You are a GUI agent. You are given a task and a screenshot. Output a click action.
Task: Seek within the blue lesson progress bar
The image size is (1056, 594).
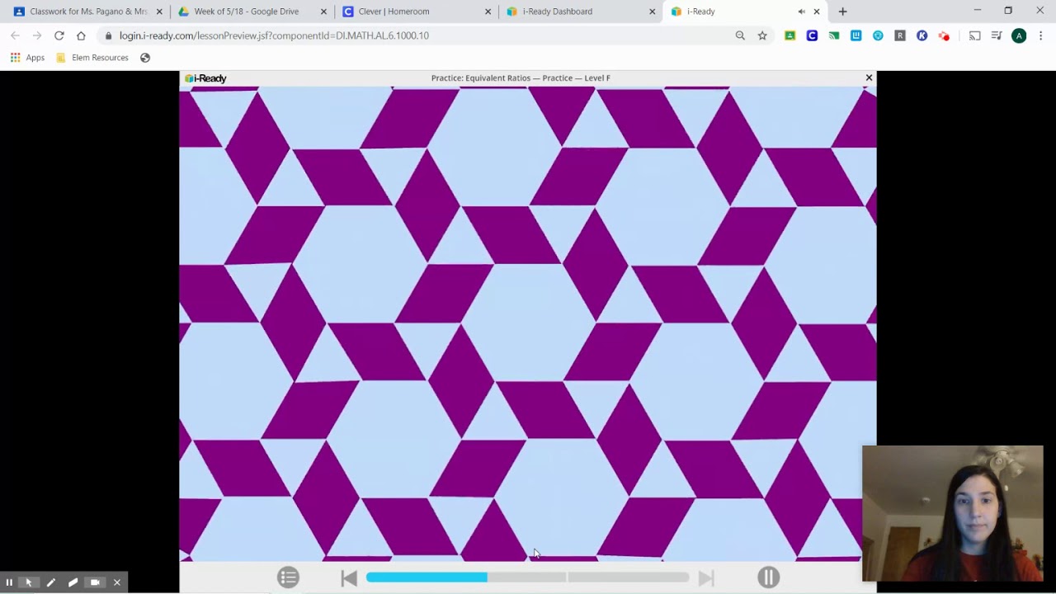point(527,577)
